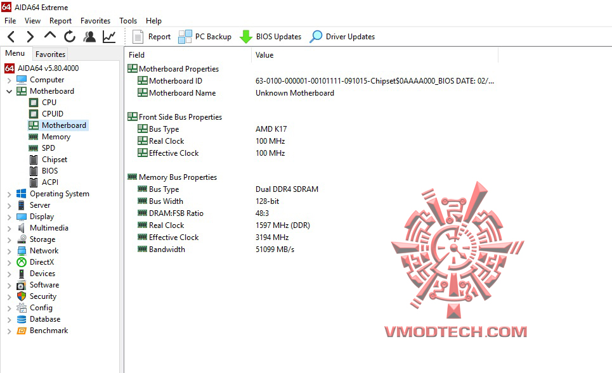Viewport: 612px width, 373px height.
Task: Expand the Config tree node
Action: (x=9, y=308)
